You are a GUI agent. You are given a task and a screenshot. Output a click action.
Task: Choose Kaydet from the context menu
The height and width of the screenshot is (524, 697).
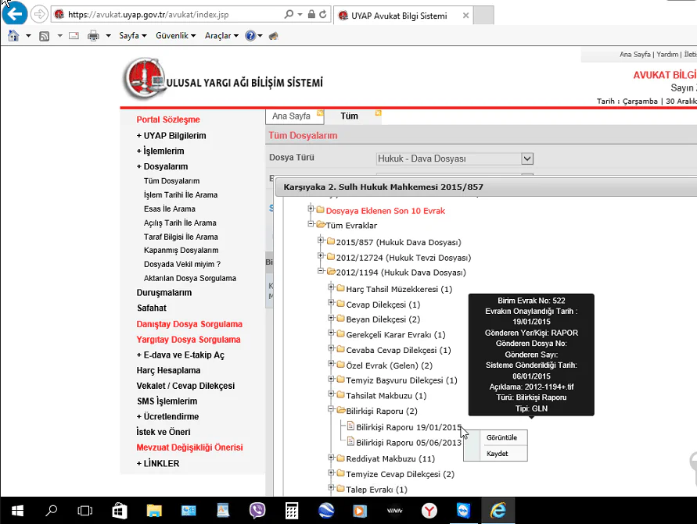(x=497, y=454)
